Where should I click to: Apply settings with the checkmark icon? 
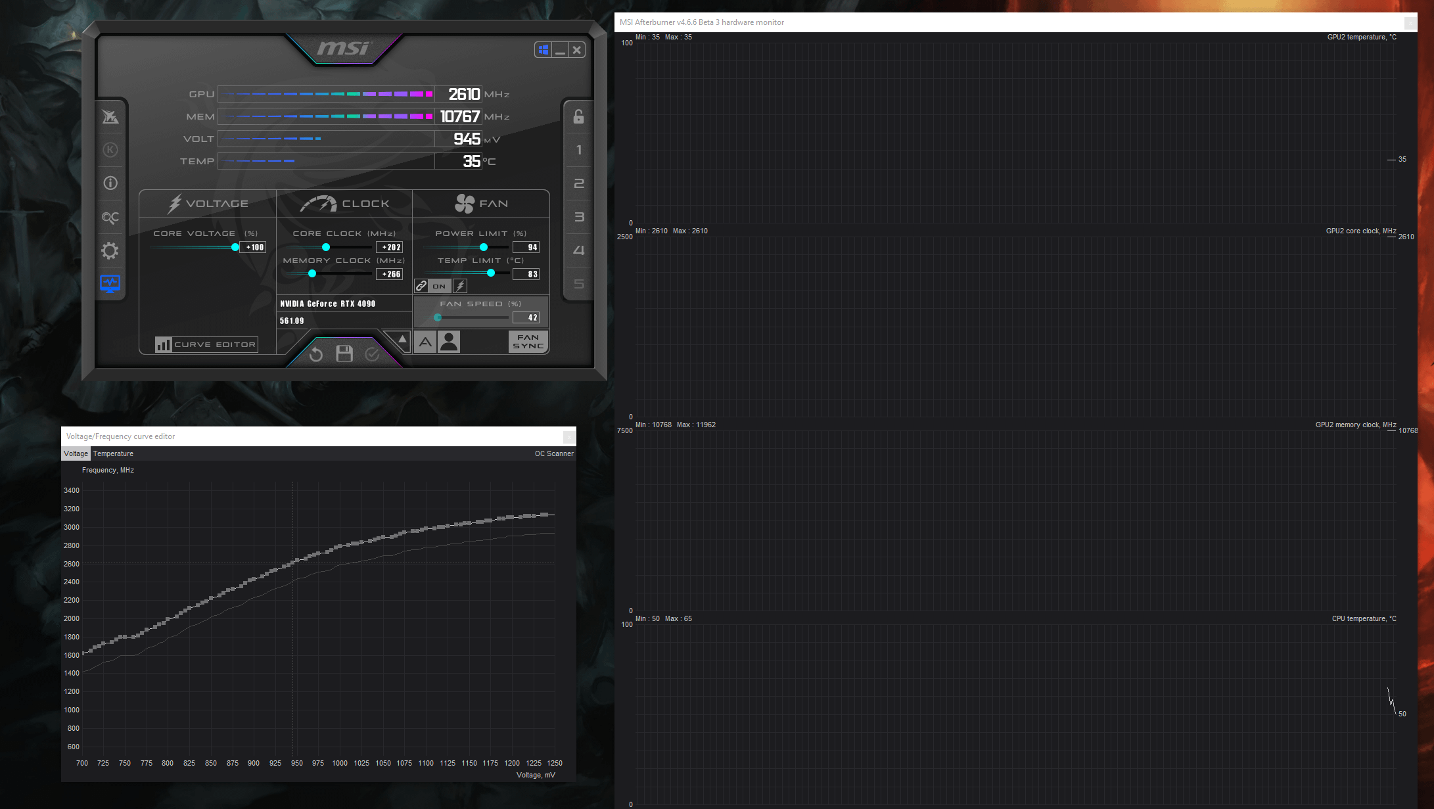pyautogui.click(x=372, y=354)
